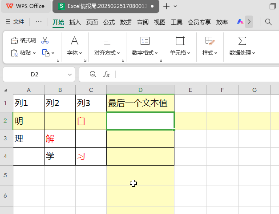Open the File (文件) menu
The width and height of the screenshot is (279, 214).
pyautogui.click(x=15, y=22)
